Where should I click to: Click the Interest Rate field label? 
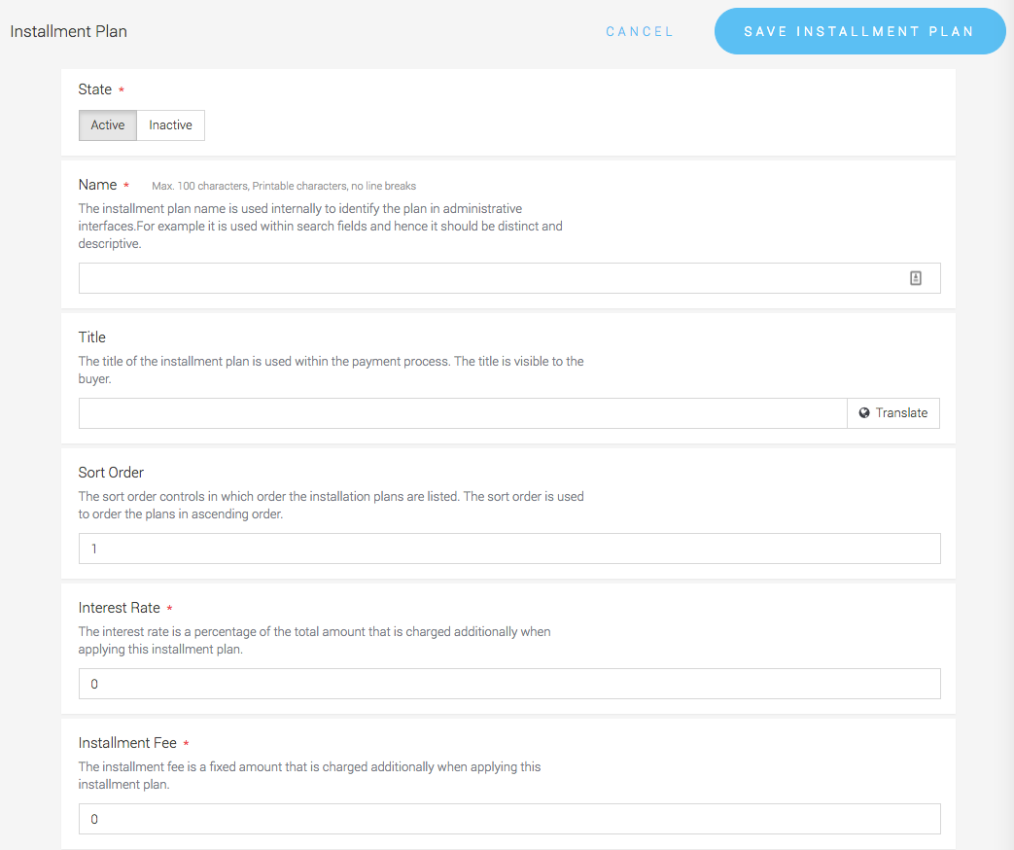click(x=119, y=608)
